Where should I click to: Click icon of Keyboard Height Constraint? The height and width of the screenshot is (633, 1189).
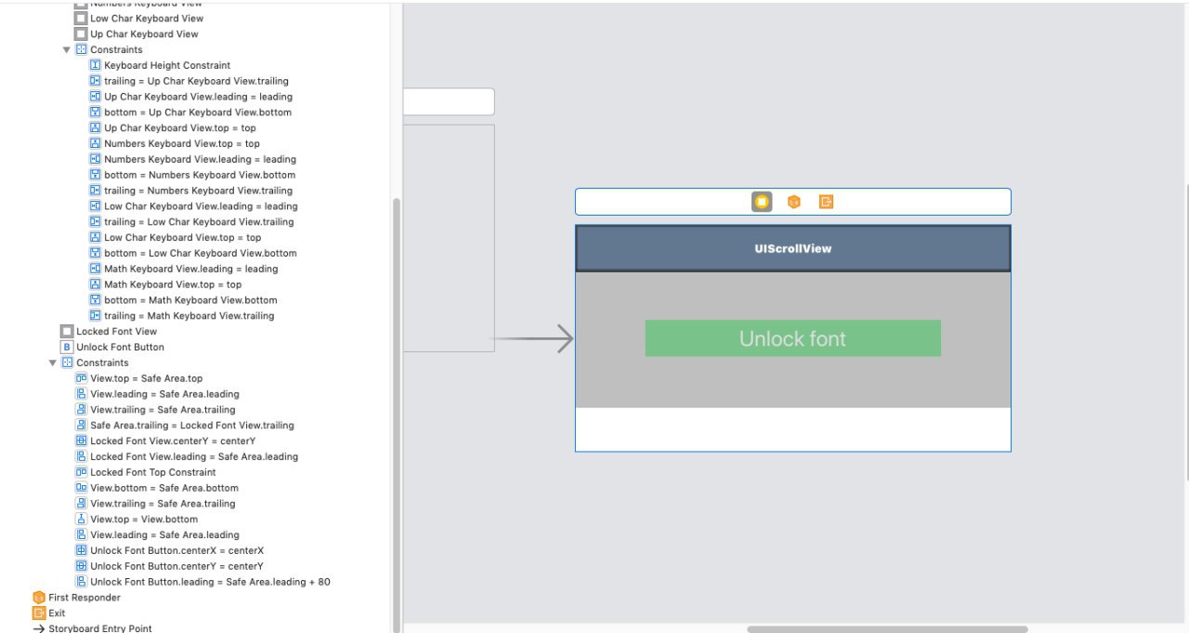point(96,65)
